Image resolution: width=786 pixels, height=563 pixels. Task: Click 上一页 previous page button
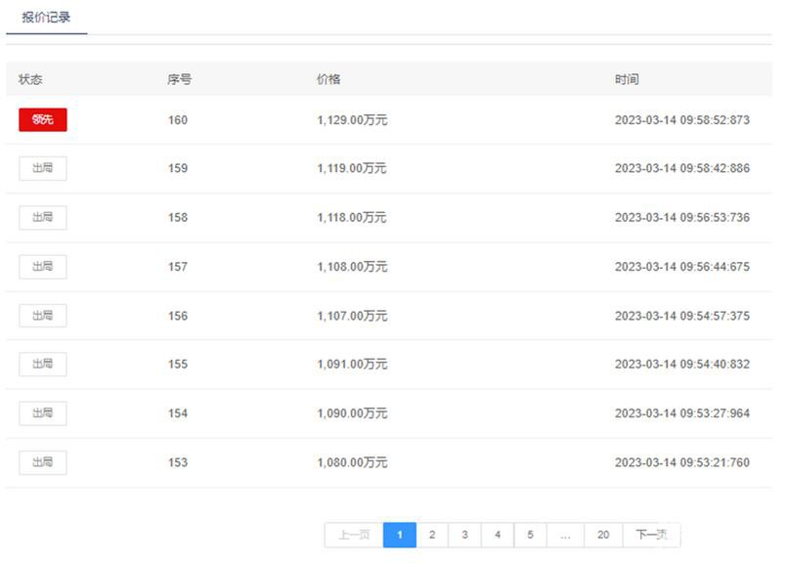[x=354, y=535]
